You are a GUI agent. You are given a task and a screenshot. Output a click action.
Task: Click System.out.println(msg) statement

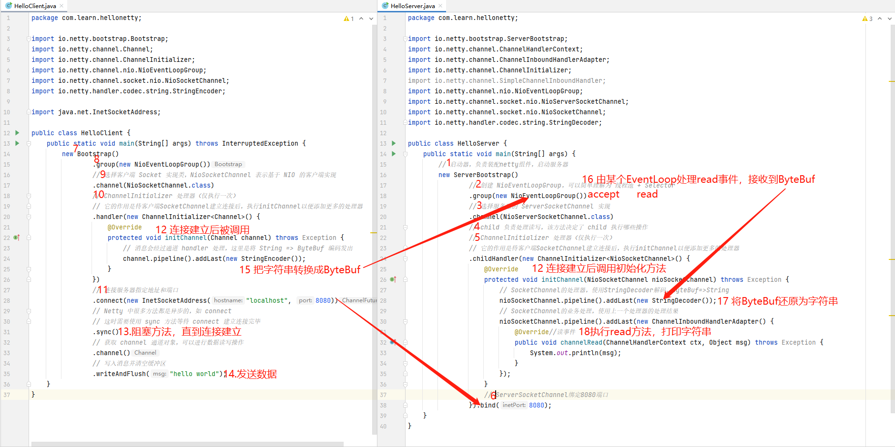575,353
